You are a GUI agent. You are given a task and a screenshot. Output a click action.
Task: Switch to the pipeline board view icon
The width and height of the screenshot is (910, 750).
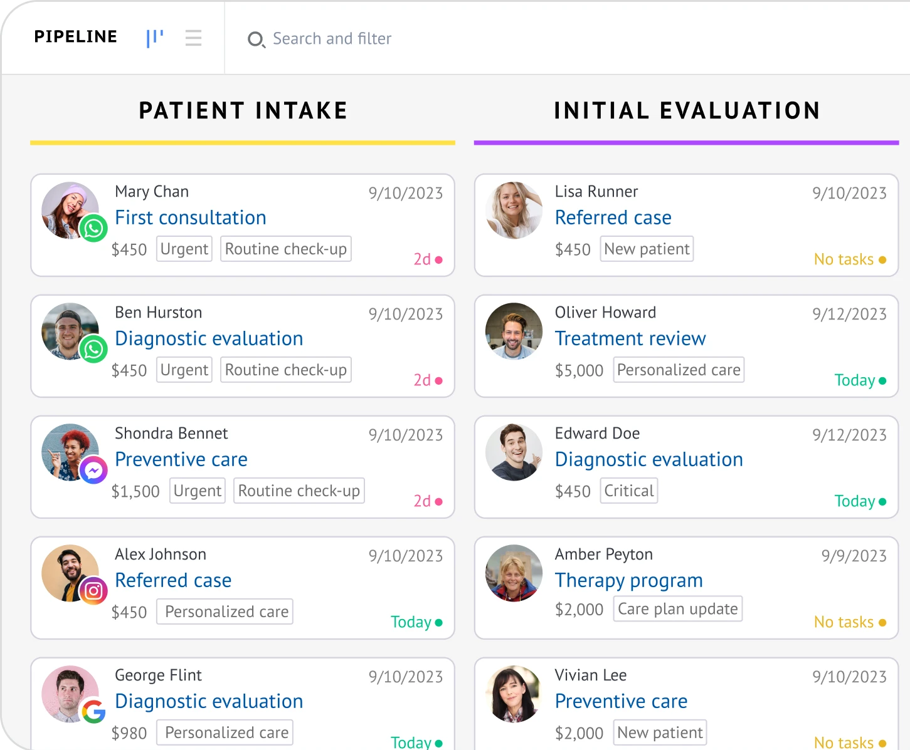tap(154, 38)
